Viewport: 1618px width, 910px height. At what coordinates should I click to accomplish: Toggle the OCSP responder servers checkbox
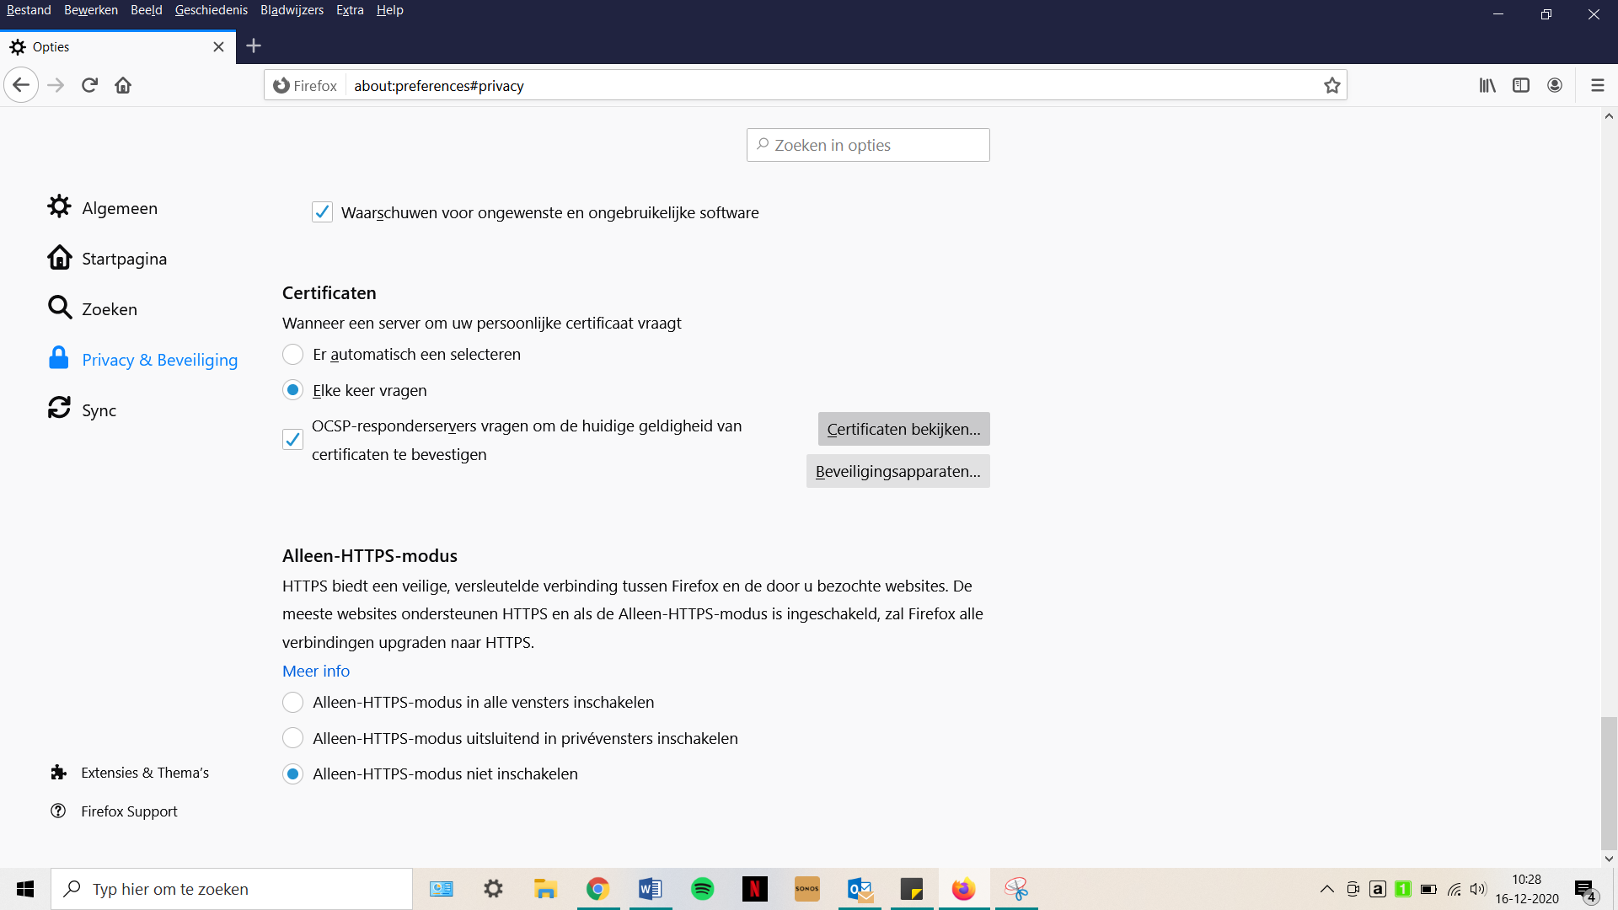pyautogui.click(x=292, y=440)
